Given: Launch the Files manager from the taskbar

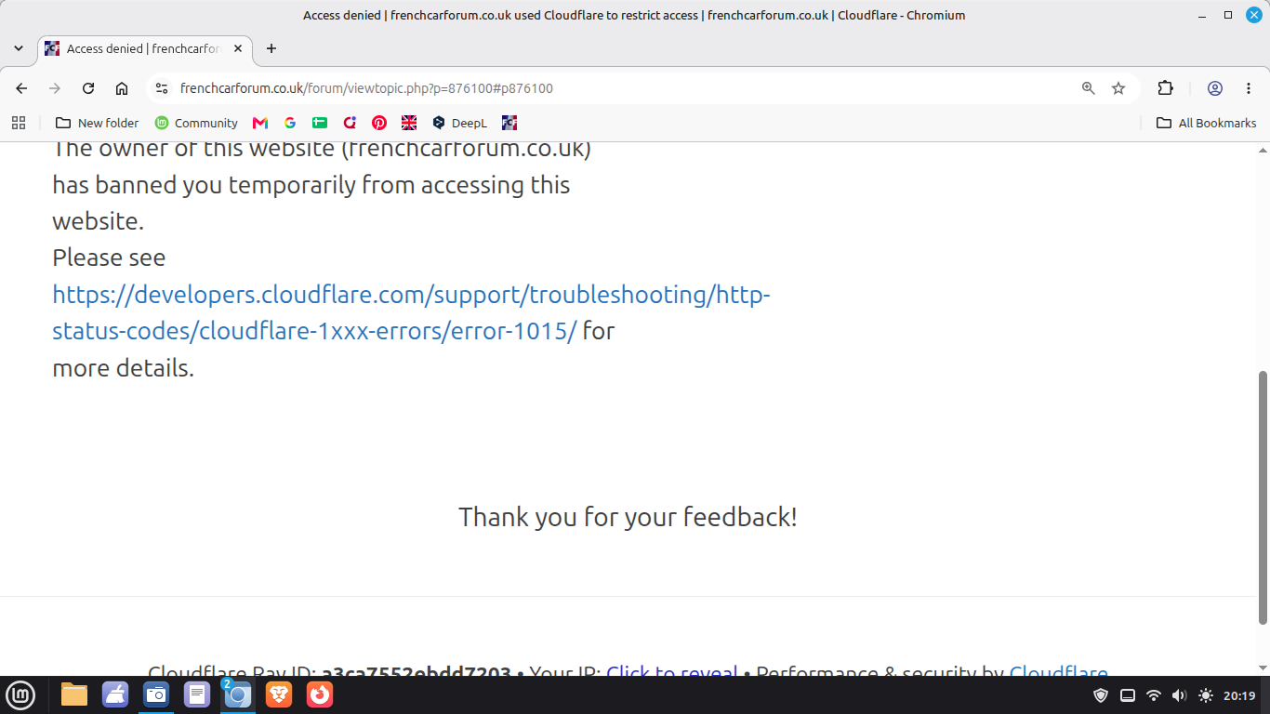Looking at the screenshot, I should (x=74, y=694).
